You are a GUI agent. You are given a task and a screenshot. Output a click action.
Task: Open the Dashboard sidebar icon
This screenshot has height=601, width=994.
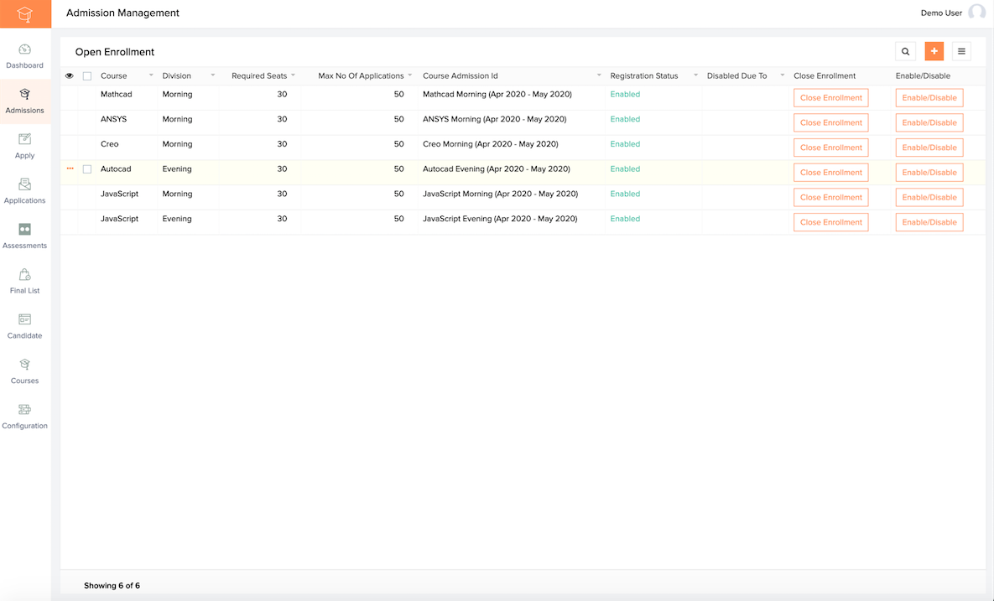coord(24,49)
